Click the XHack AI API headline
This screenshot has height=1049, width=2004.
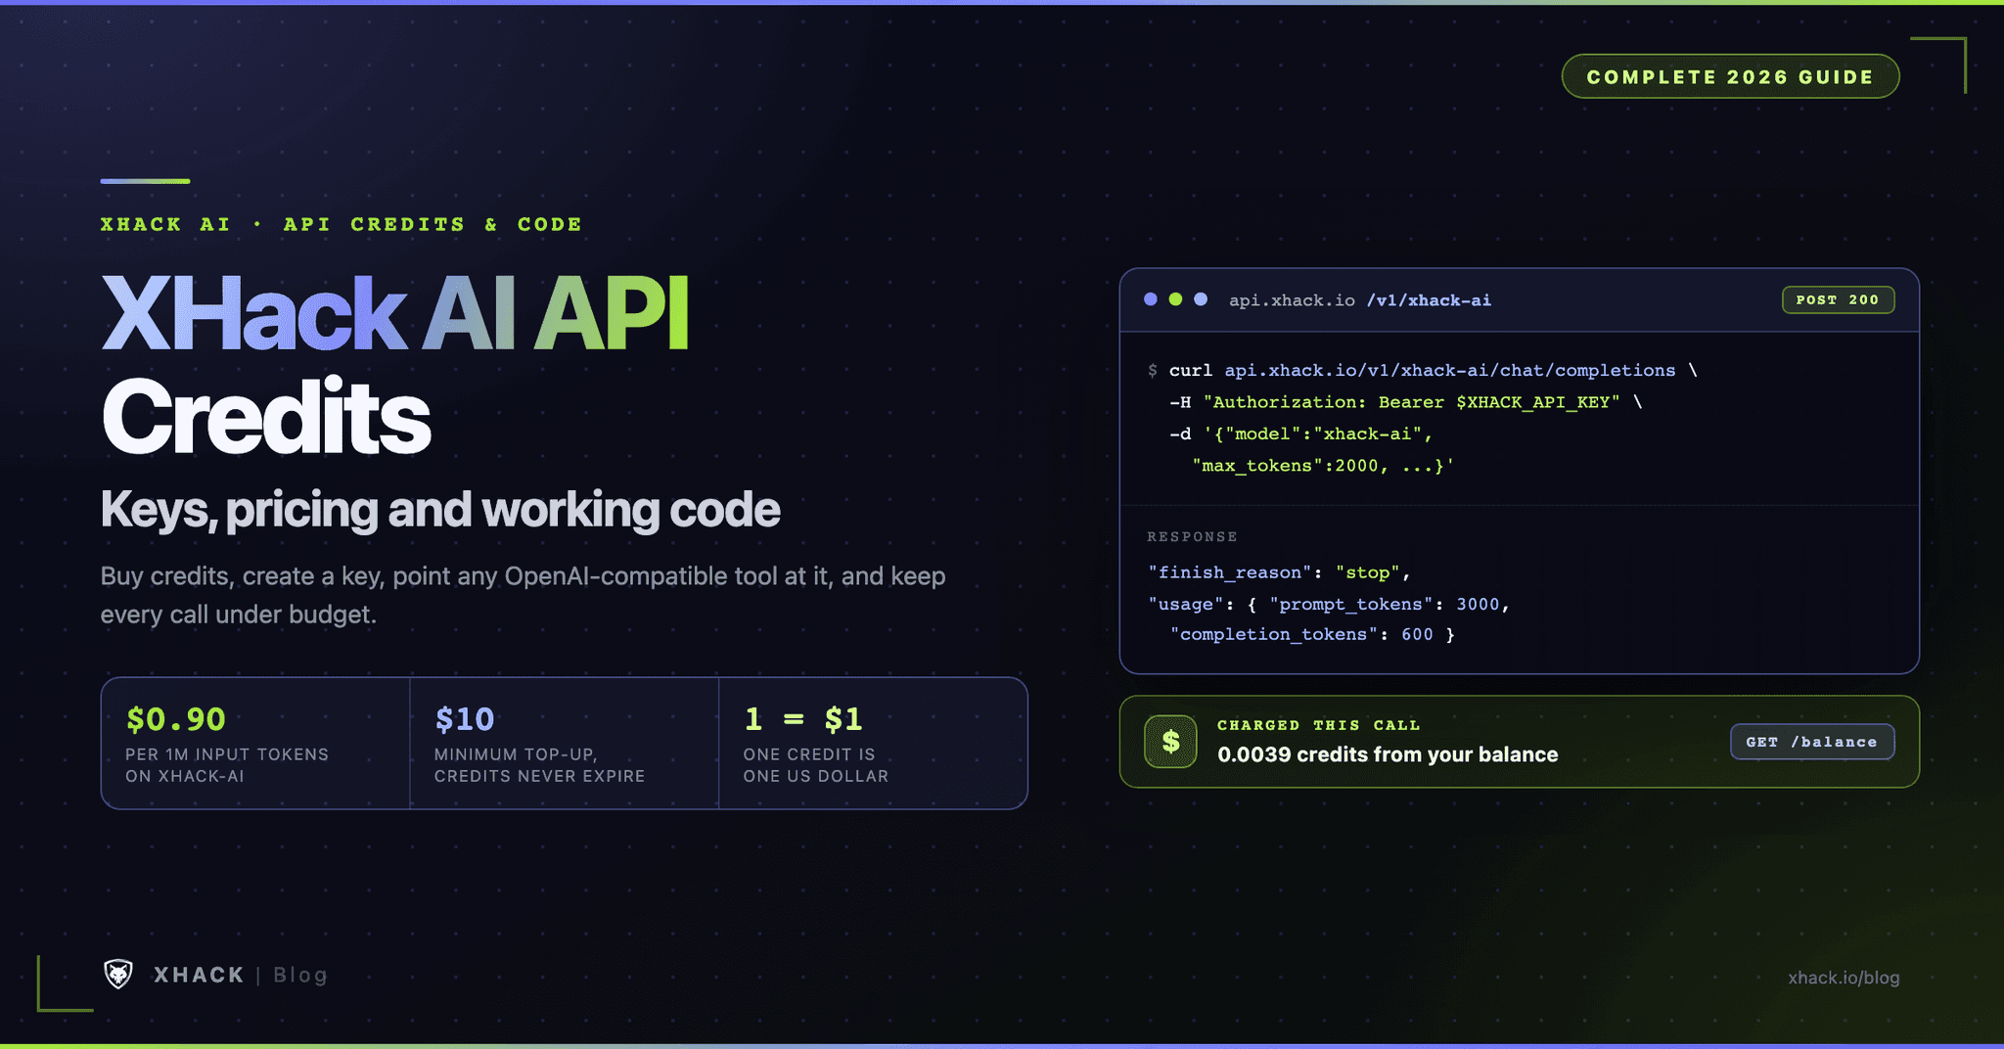pyautogui.click(x=395, y=313)
